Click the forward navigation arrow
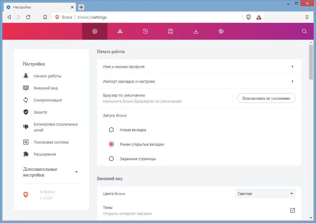This screenshot has width=316, height=223. 19,17
